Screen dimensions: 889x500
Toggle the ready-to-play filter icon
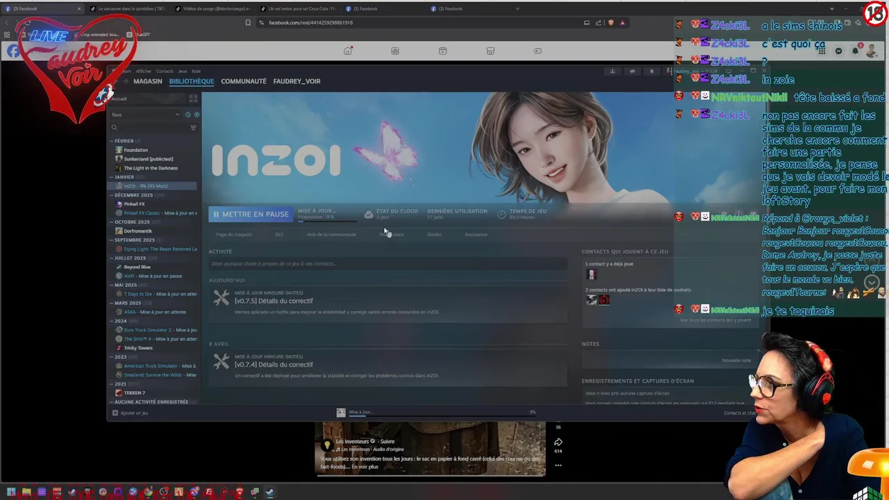[197, 115]
